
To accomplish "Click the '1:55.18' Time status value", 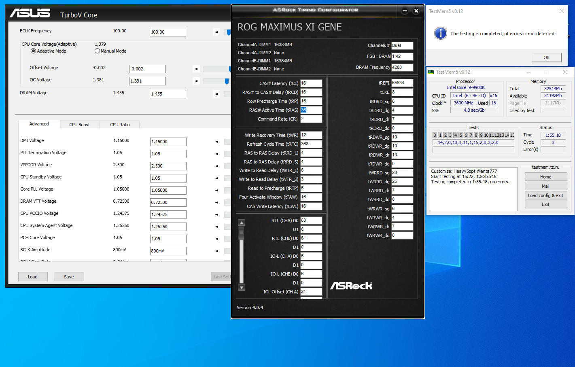I will 553,135.
